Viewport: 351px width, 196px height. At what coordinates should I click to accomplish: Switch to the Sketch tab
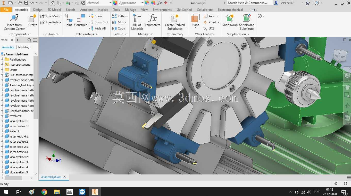tap(70, 10)
